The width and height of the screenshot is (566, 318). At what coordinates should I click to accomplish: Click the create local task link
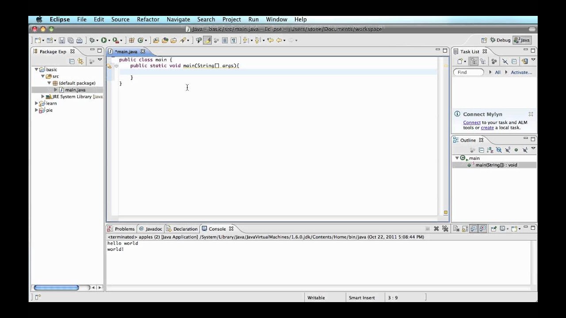[487, 128]
